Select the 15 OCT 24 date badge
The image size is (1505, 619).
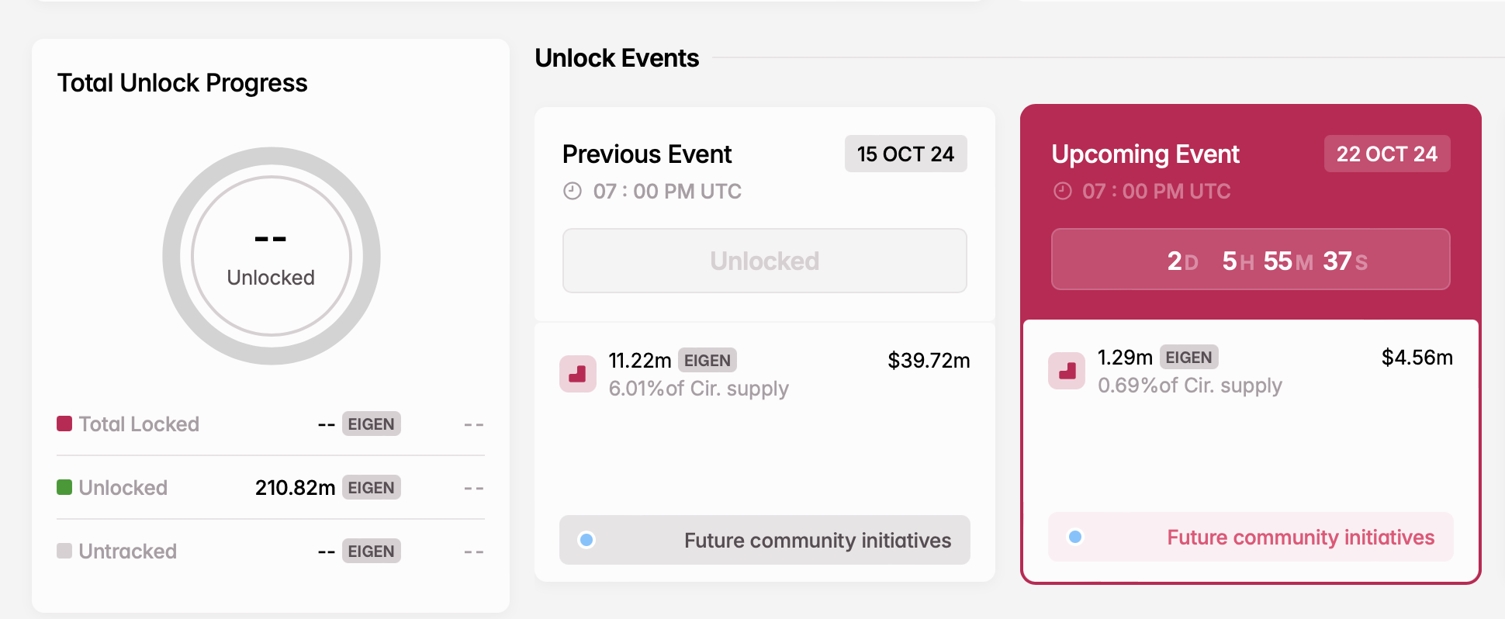pos(905,154)
